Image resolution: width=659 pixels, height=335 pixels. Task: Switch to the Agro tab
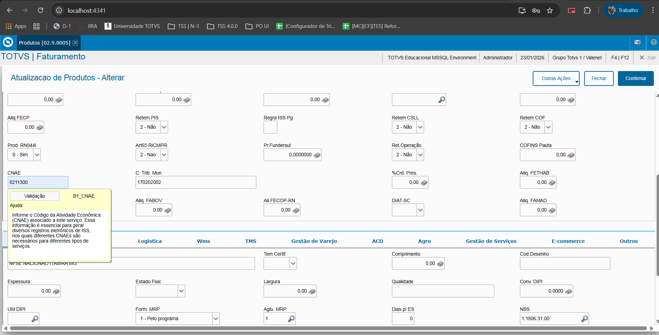(x=424, y=241)
